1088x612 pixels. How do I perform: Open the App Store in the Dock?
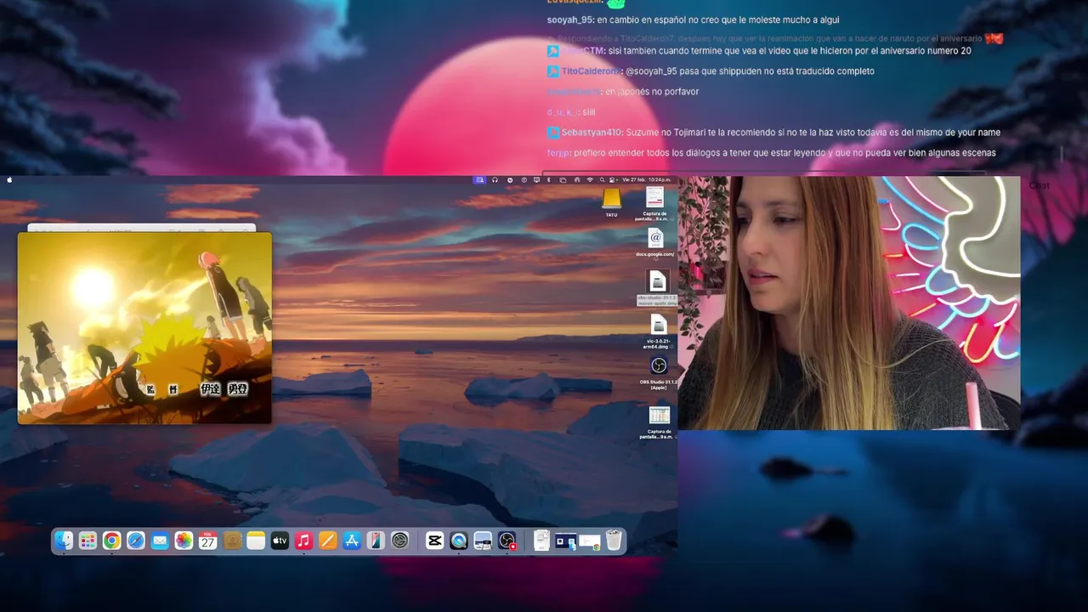coord(352,541)
